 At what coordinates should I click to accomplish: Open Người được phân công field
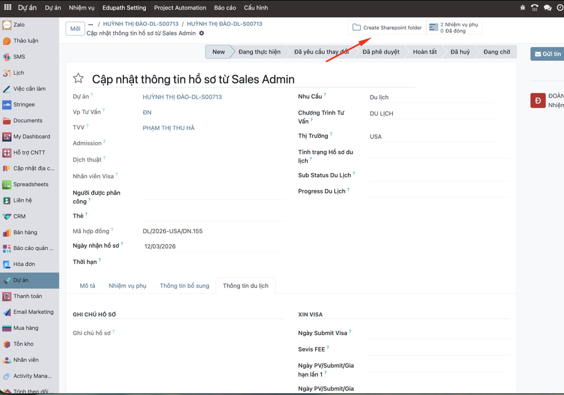213,194
